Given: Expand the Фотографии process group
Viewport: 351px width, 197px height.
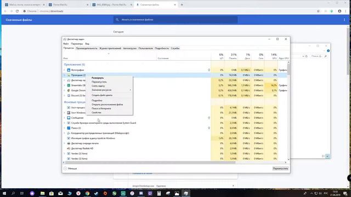Looking at the screenshot, I should [65, 70].
